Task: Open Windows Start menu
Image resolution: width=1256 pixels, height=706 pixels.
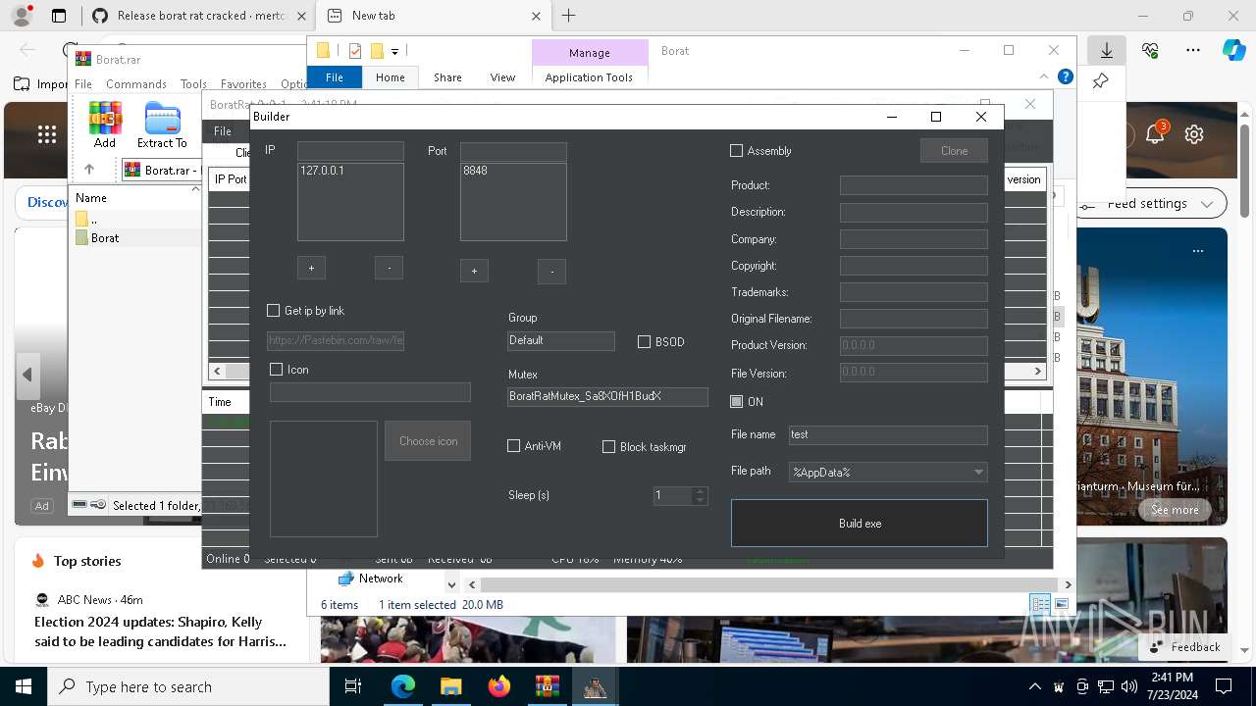Action: coord(24,686)
